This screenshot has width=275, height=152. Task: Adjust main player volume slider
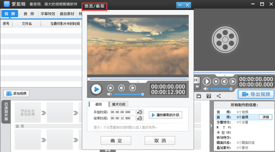(221, 89)
